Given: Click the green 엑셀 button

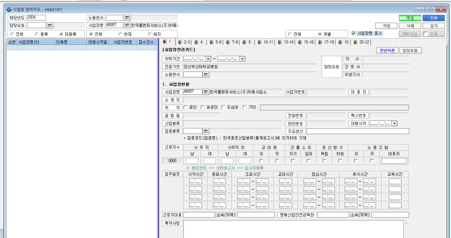Looking at the screenshot, I should coord(410,18).
